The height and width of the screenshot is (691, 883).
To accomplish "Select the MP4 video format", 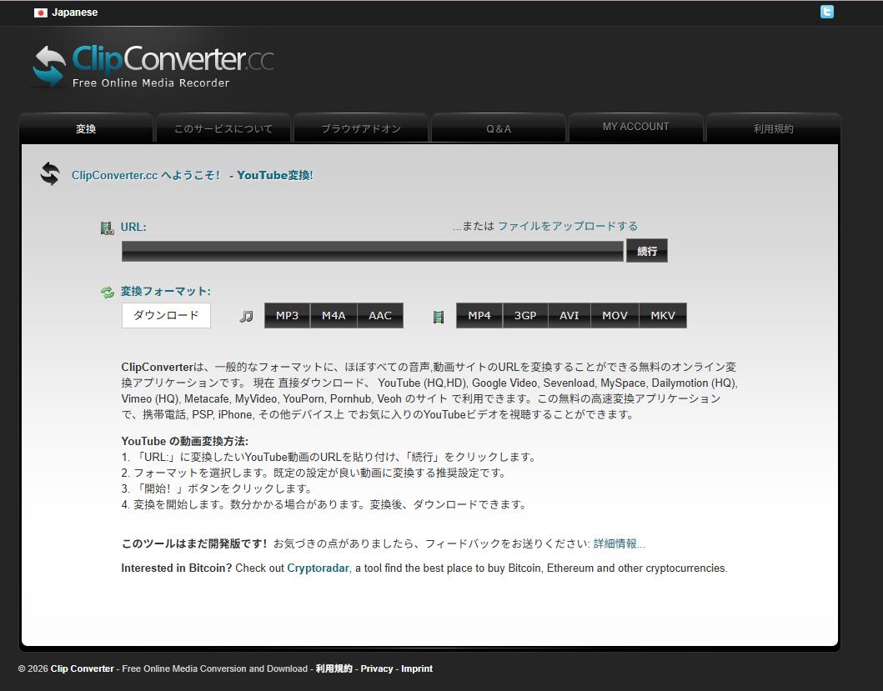I will [479, 315].
